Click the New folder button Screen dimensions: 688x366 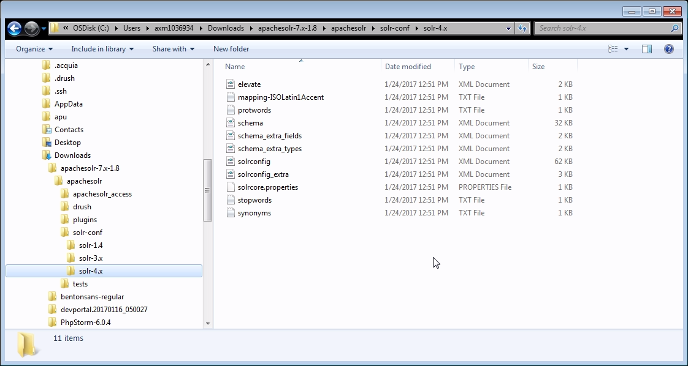click(x=231, y=49)
